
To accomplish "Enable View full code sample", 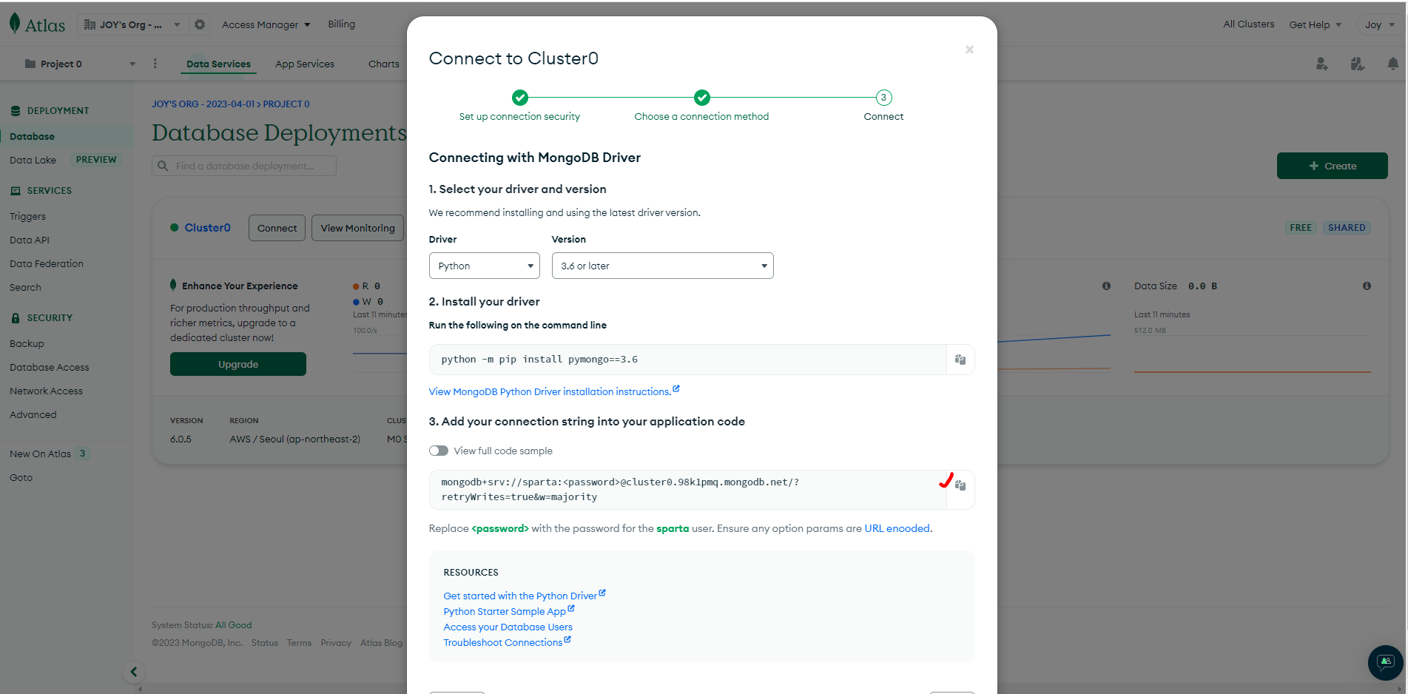I will click(439, 451).
